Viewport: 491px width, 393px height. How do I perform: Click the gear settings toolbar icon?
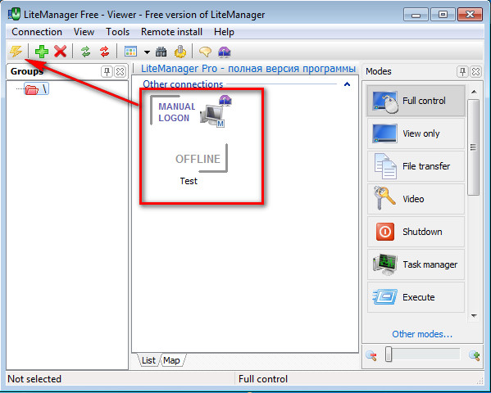(180, 52)
